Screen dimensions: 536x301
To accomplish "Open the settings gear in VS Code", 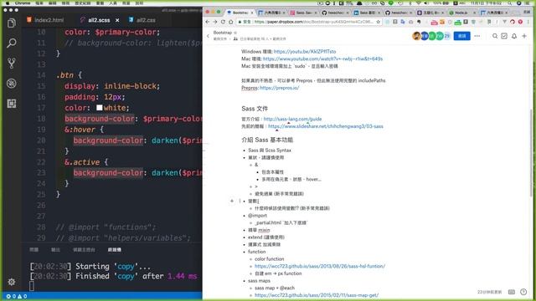I will coord(12,282).
